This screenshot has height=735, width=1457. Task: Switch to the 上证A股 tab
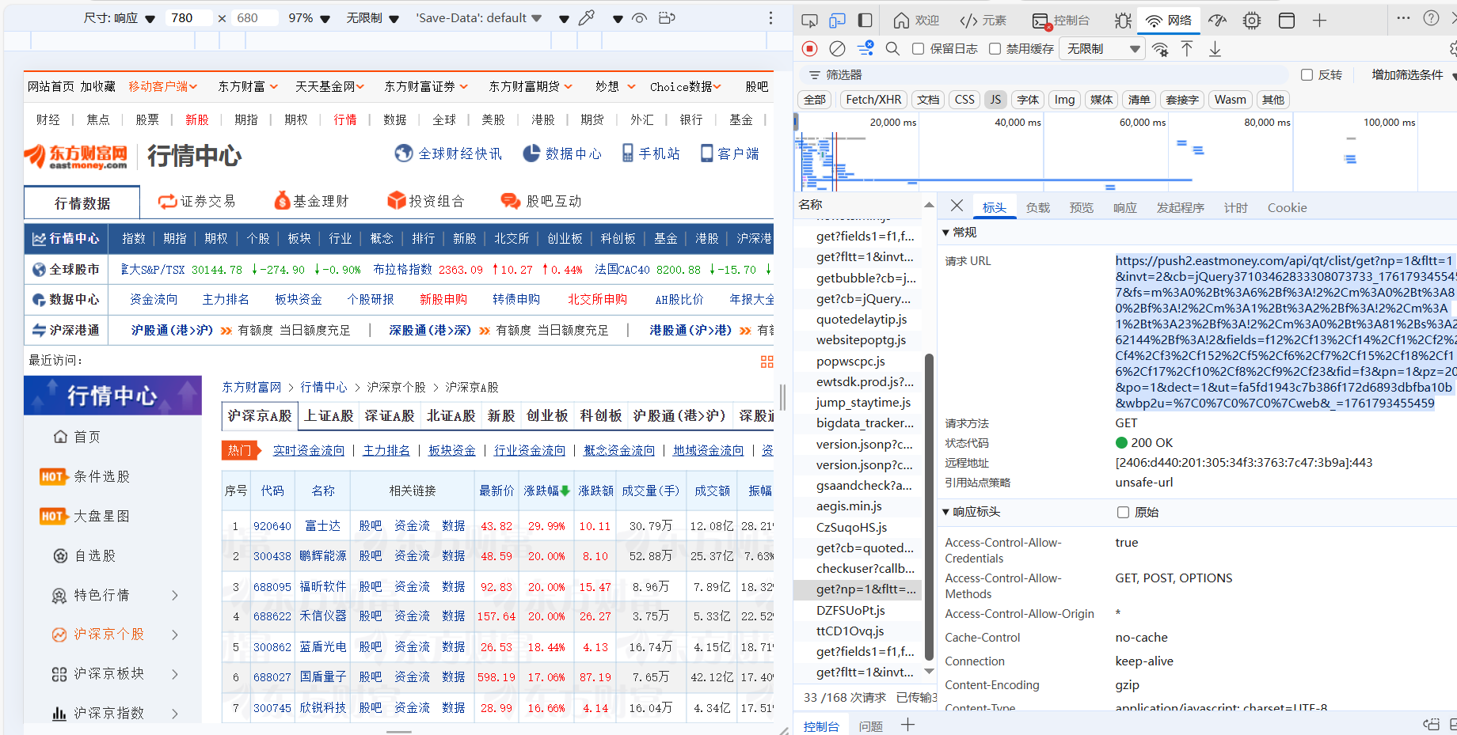[327, 415]
